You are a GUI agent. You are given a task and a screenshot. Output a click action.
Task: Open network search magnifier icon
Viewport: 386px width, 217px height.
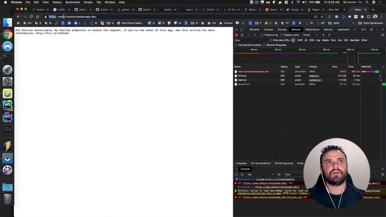click(255, 35)
